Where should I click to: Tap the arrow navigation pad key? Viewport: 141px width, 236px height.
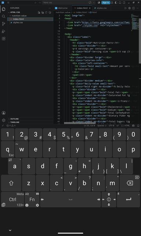[x=109, y=199]
